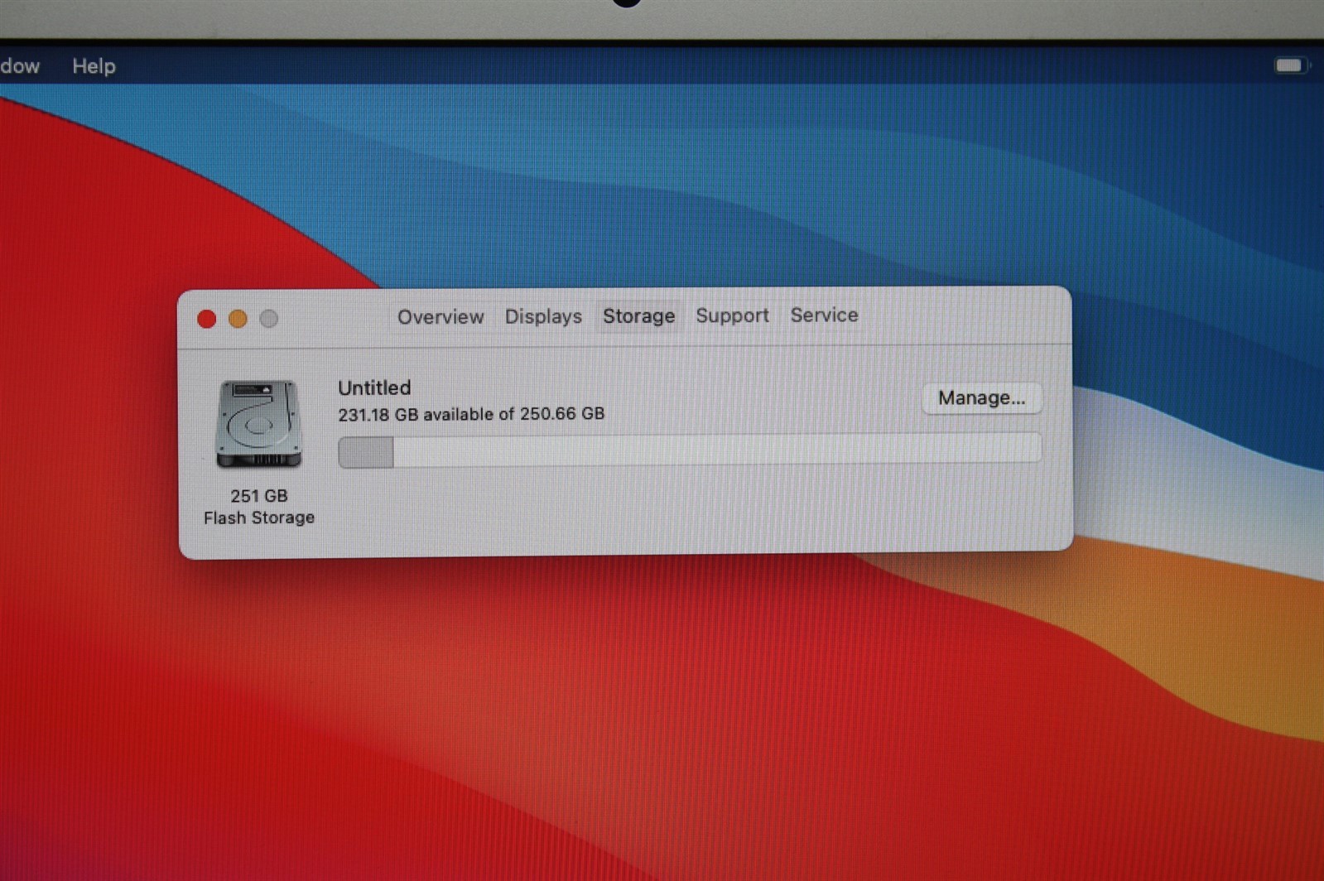Minimize window with the yellow button
1324x881 pixels.
click(238, 319)
